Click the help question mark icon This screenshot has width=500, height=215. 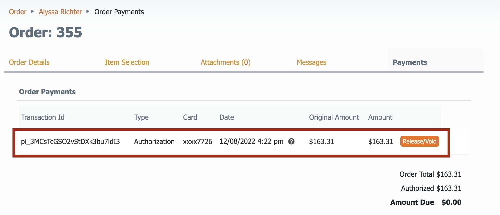tap(291, 141)
